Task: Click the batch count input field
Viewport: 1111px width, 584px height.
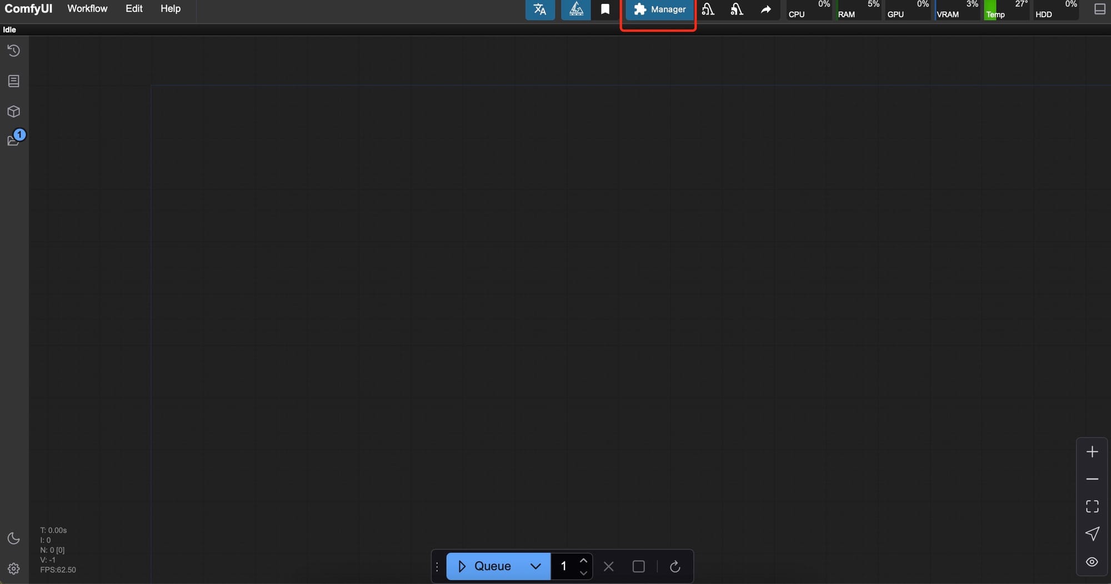Action: click(564, 566)
